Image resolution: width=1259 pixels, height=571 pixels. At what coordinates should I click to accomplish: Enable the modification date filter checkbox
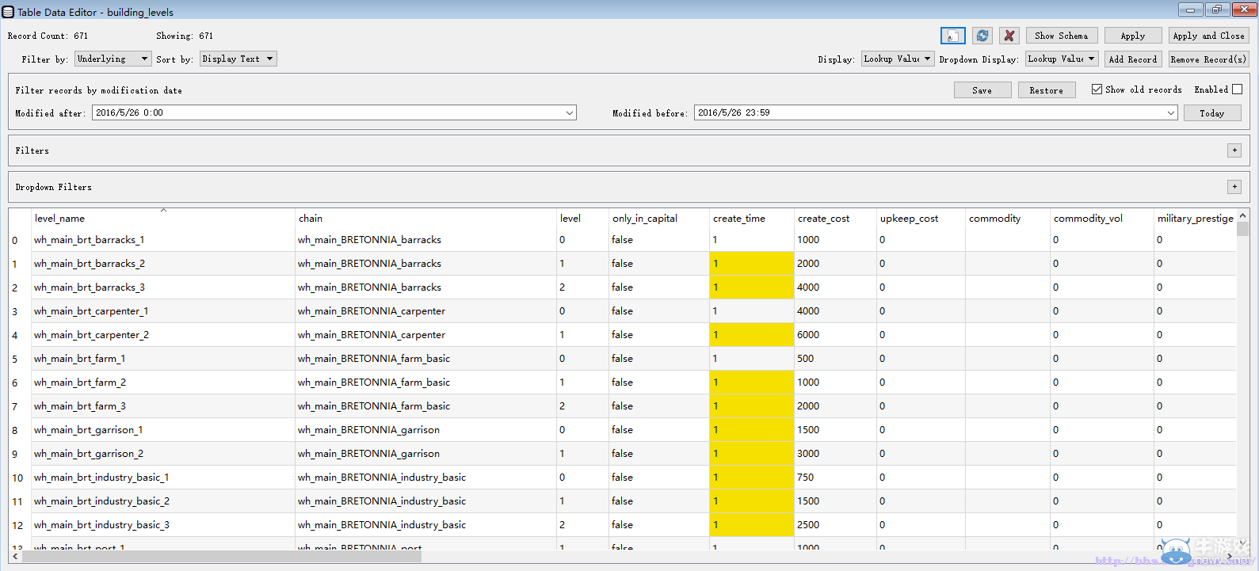(1237, 89)
